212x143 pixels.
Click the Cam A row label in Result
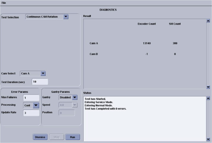point(94,43)
